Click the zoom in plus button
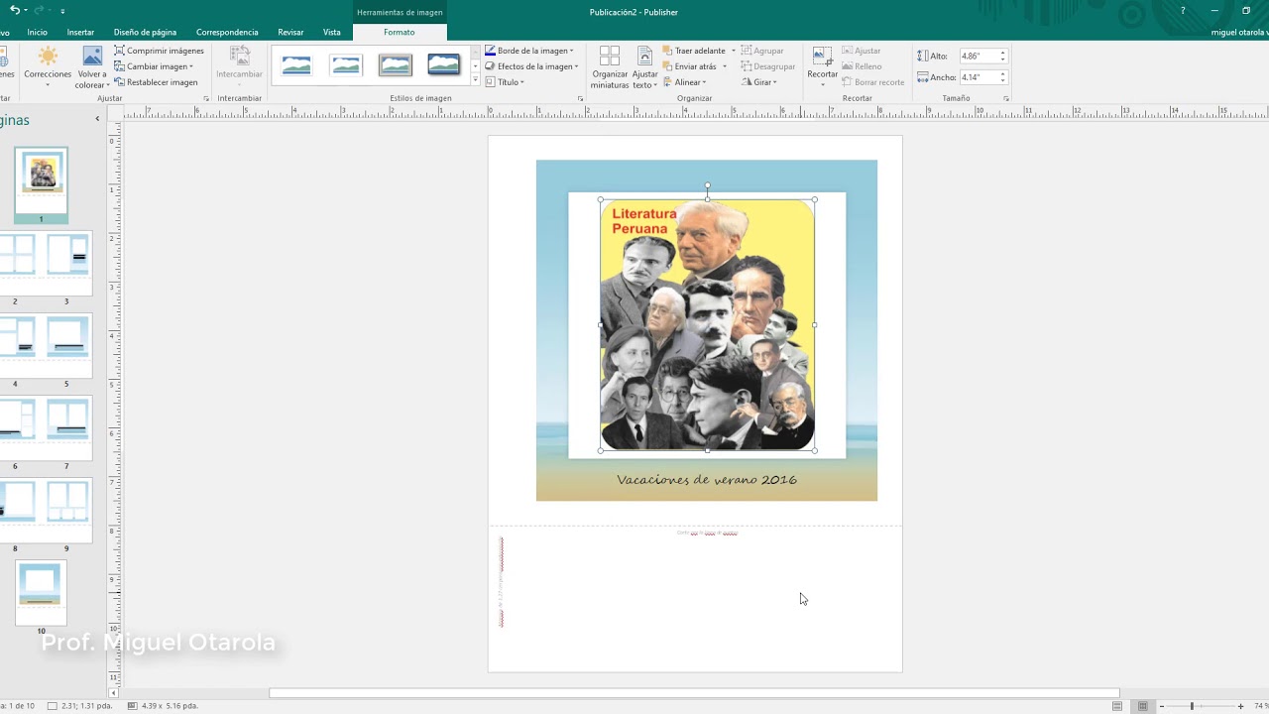This screenshot has width=1269, height=714. tap(1240, 706)
